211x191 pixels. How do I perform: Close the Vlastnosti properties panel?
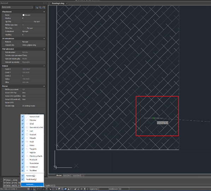46,3
